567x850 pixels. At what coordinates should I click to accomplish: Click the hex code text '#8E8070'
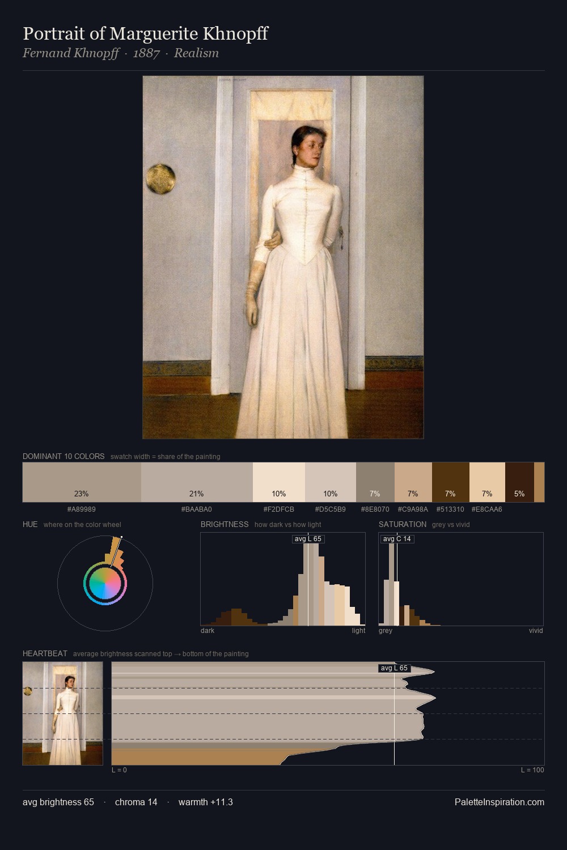tap(375, 509)
